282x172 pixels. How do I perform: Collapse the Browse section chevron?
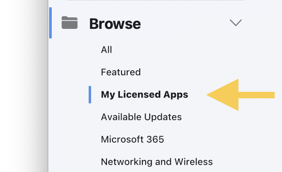pos(235,23)
